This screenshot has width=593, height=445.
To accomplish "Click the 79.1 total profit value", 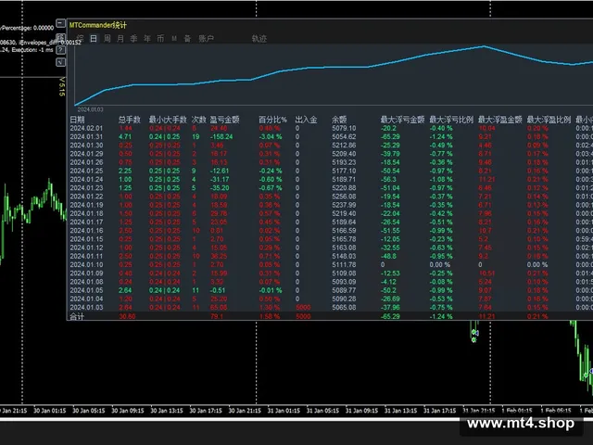I will point(217,316).
